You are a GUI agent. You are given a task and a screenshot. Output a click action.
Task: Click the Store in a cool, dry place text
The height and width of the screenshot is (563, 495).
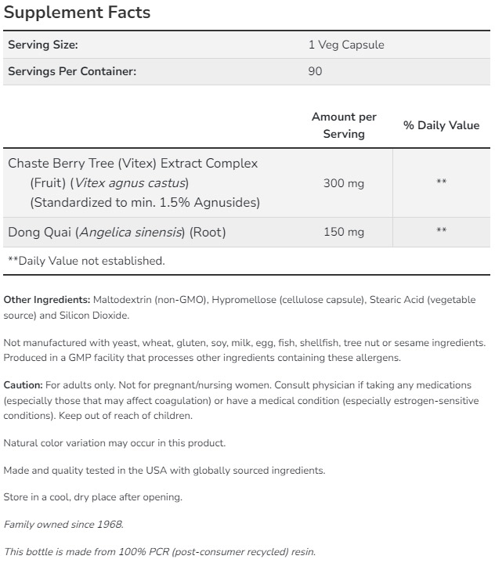[x=92, y=497]
